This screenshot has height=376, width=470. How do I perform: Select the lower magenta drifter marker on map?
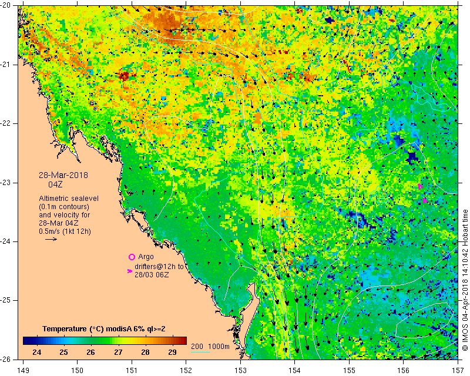(x=425, y=200)
